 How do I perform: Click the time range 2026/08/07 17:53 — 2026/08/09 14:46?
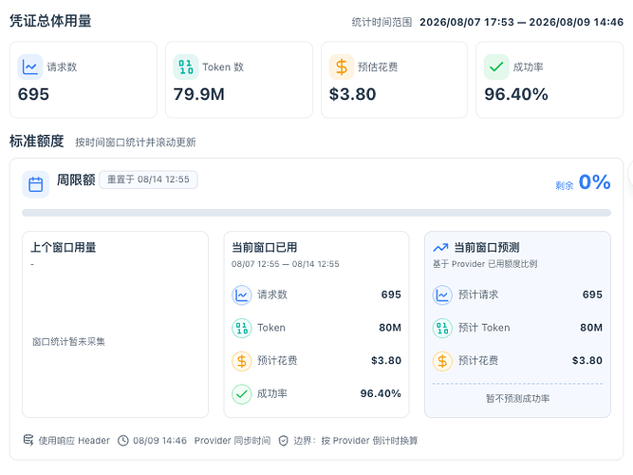point(522,22)
